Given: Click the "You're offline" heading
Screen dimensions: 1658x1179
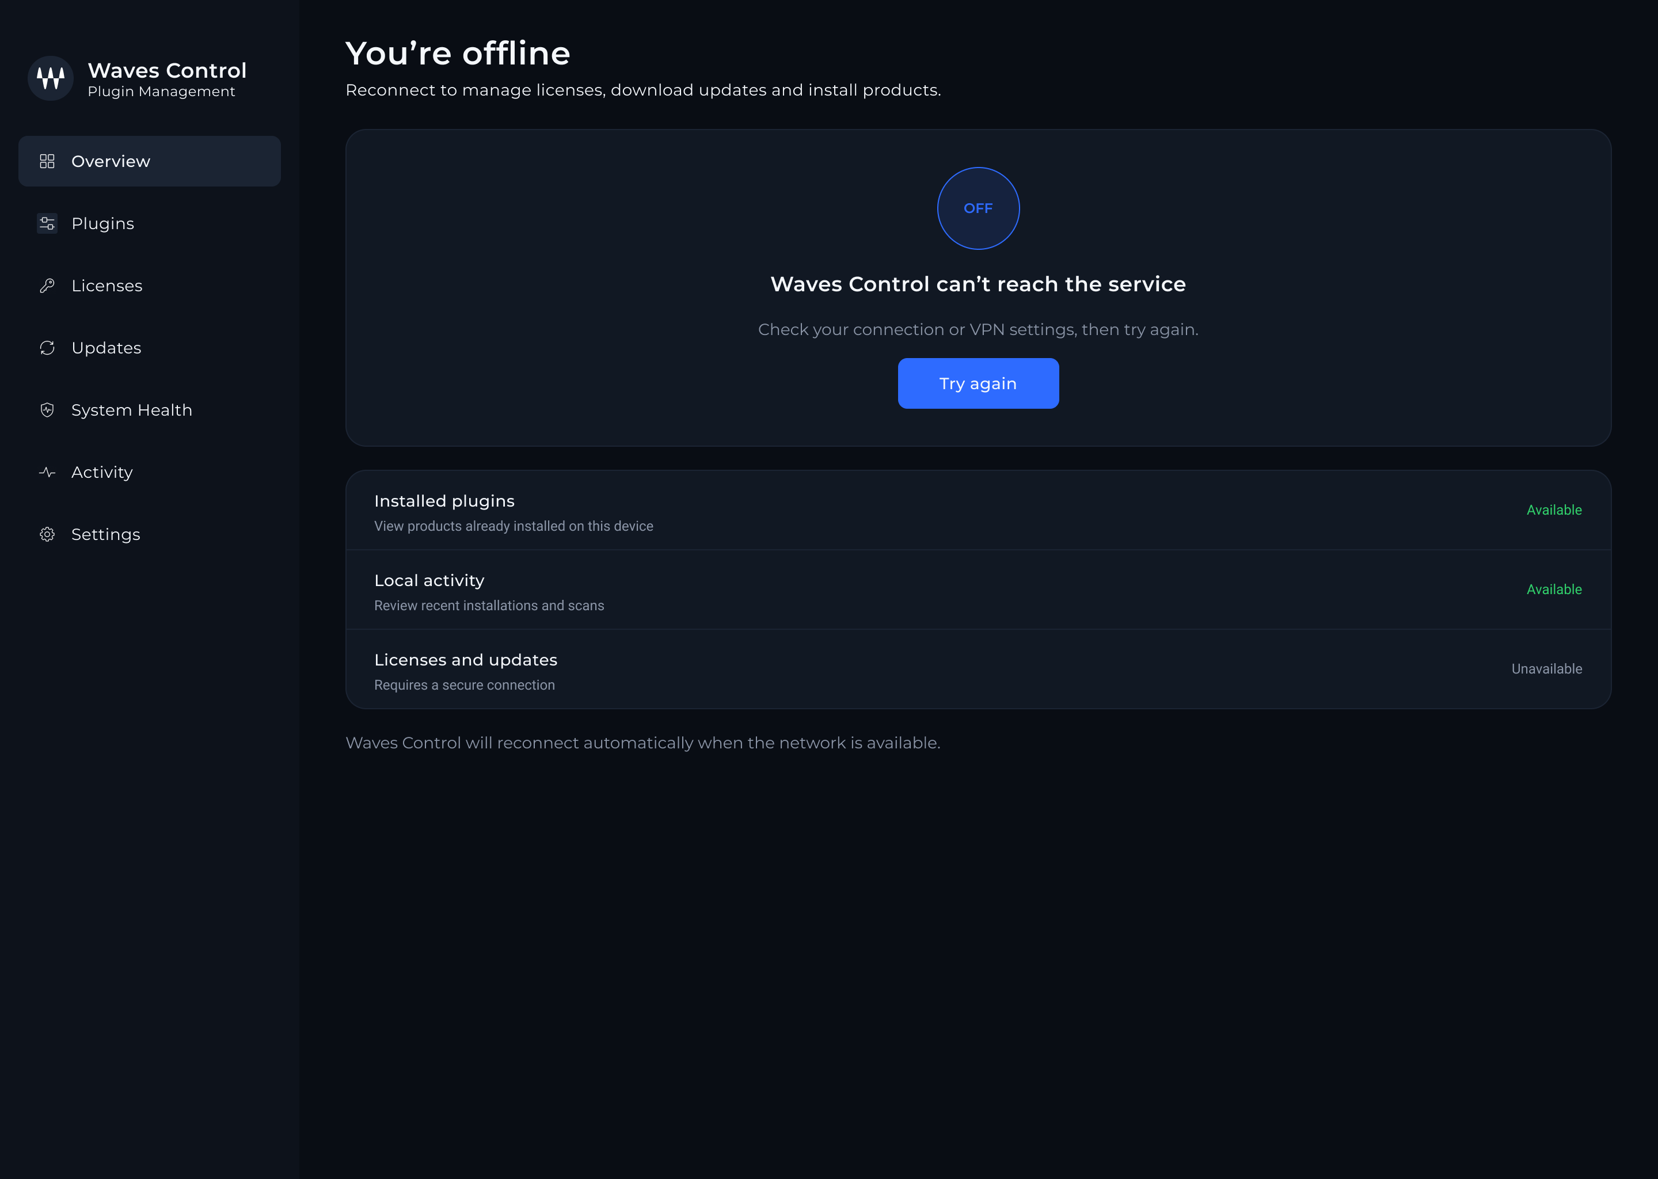Looking at the screenshot, I should click(458, 54).
